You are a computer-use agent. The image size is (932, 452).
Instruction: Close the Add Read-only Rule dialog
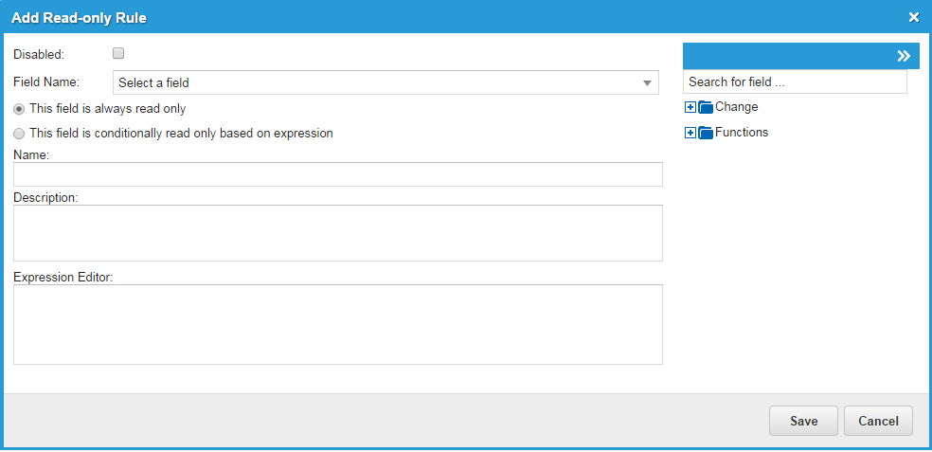(914, 17)
